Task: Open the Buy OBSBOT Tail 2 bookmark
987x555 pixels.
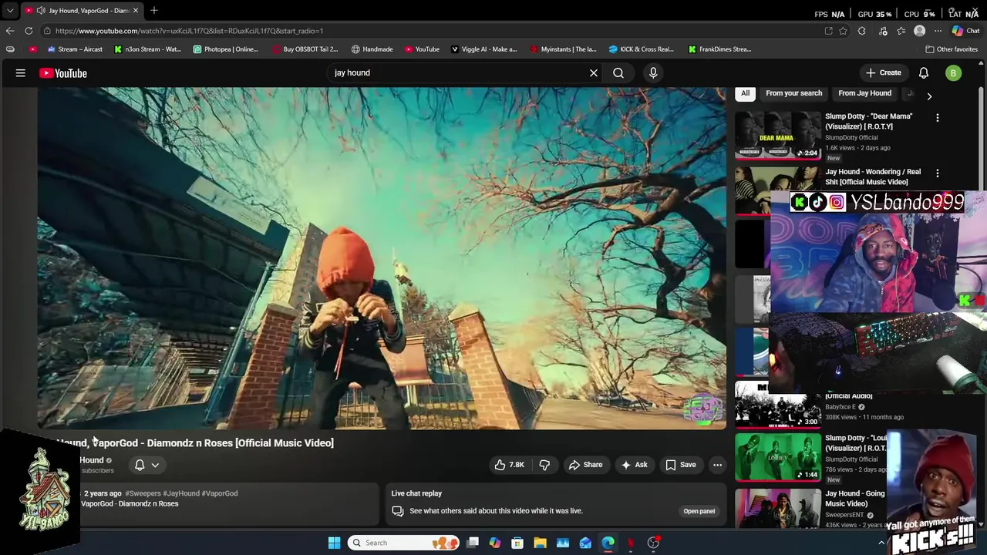Action: [x=305, y=49]
